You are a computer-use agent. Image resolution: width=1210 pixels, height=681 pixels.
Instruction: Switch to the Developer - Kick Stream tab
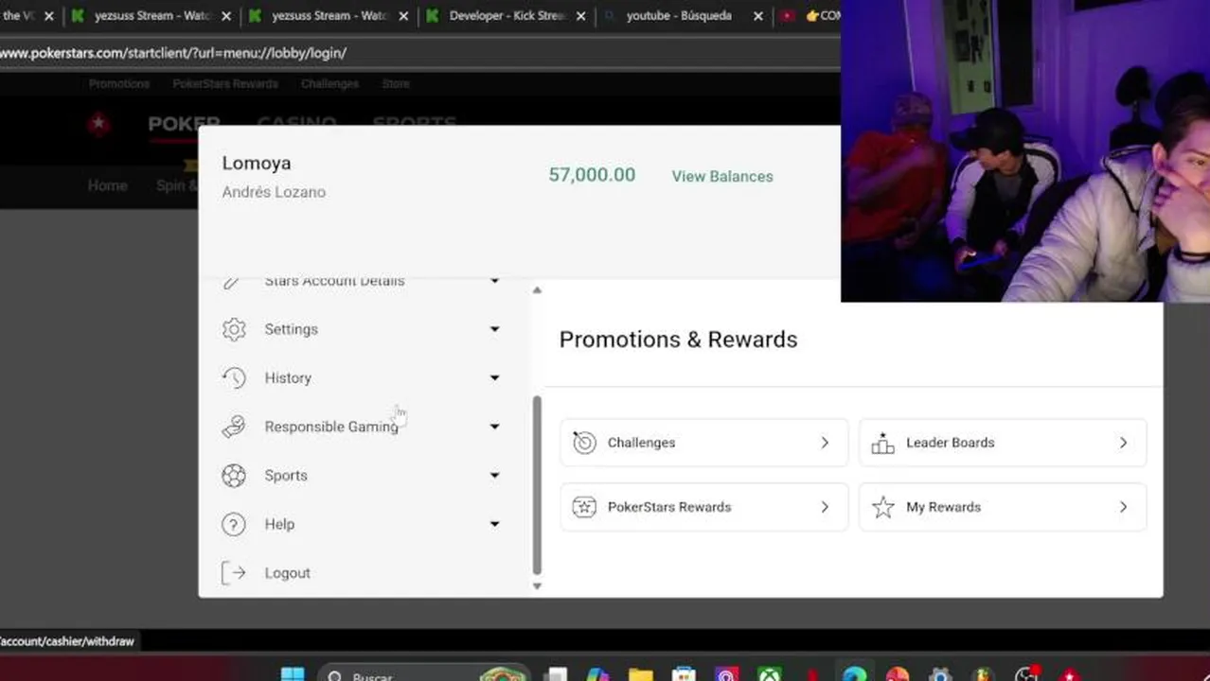506,16
